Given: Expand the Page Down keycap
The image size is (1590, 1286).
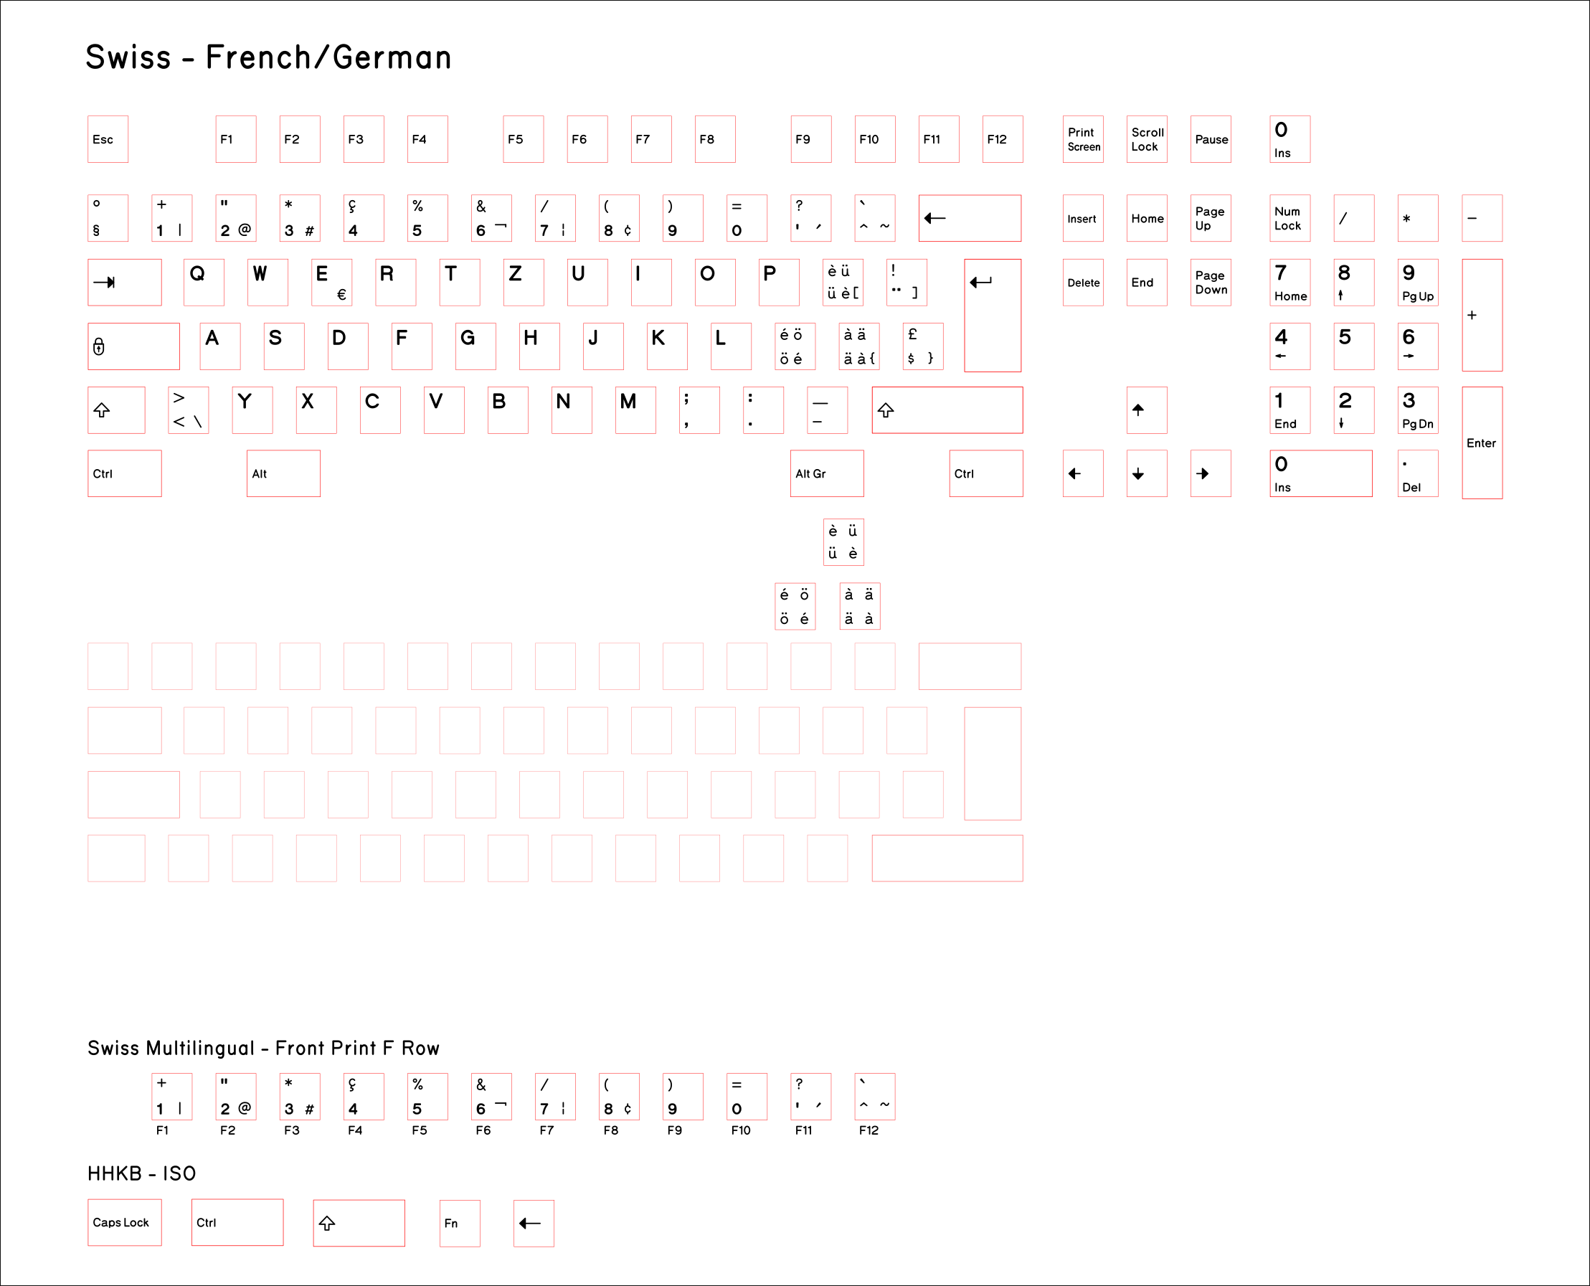Looking at the screenshot, I should 1210,283.
